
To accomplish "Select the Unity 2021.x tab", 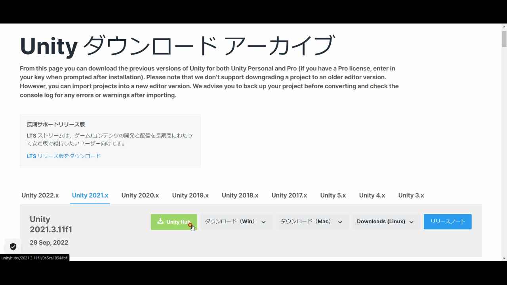I will (90, 195).
